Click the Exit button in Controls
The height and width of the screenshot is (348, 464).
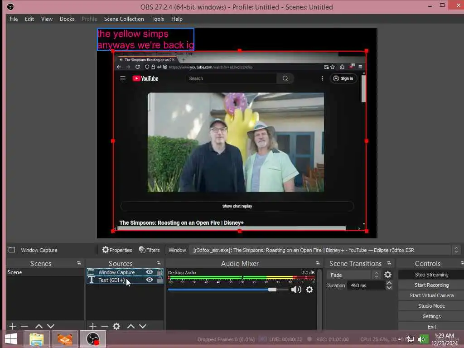tap(431, 327)
